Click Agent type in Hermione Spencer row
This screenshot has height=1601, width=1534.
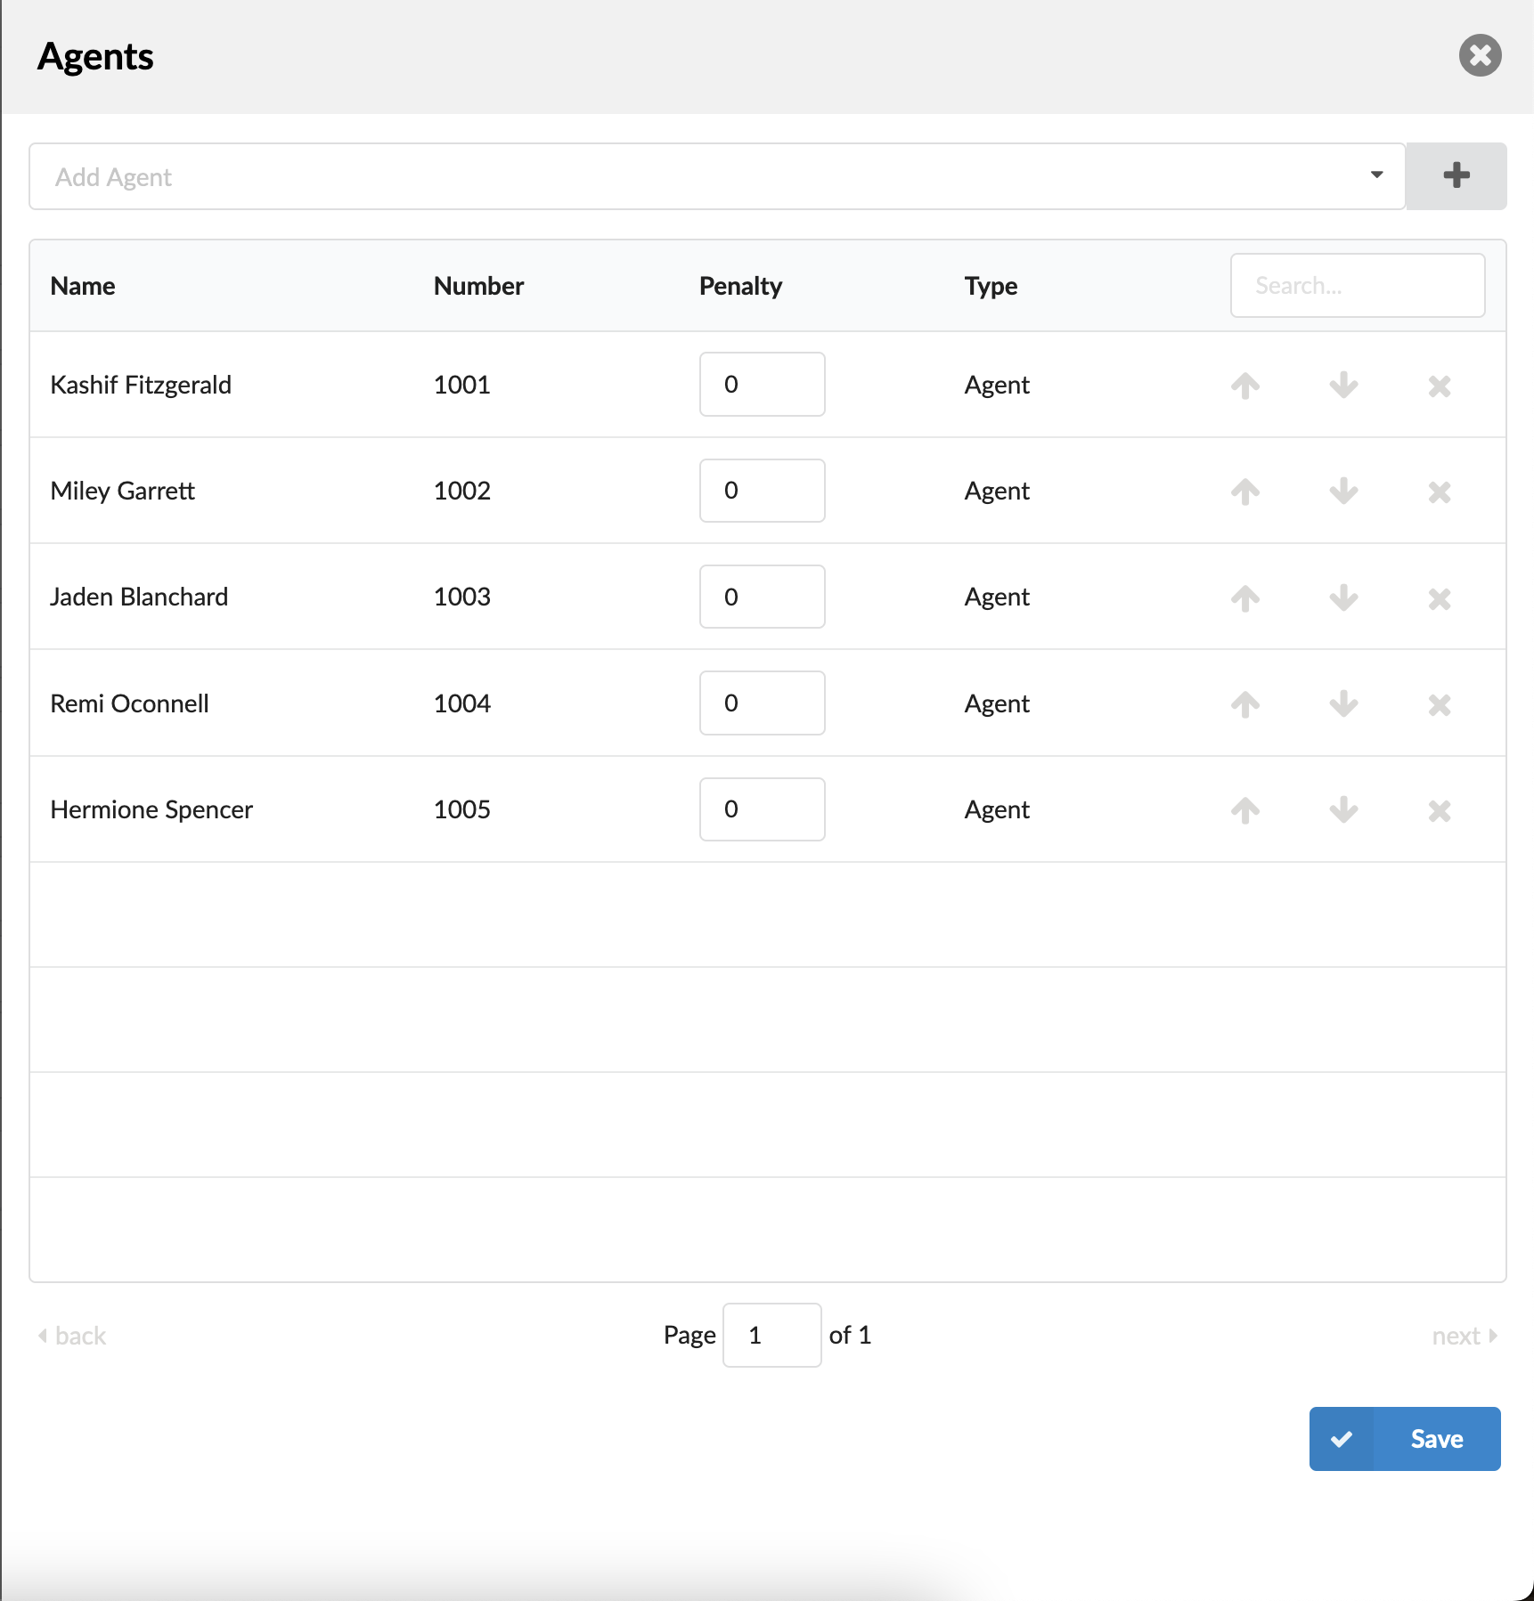997,810
